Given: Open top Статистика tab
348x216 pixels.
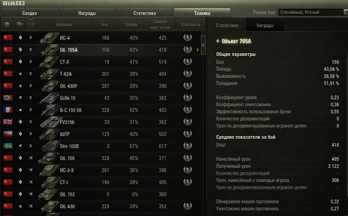Looking at the screenshot, I should [145, 13].
